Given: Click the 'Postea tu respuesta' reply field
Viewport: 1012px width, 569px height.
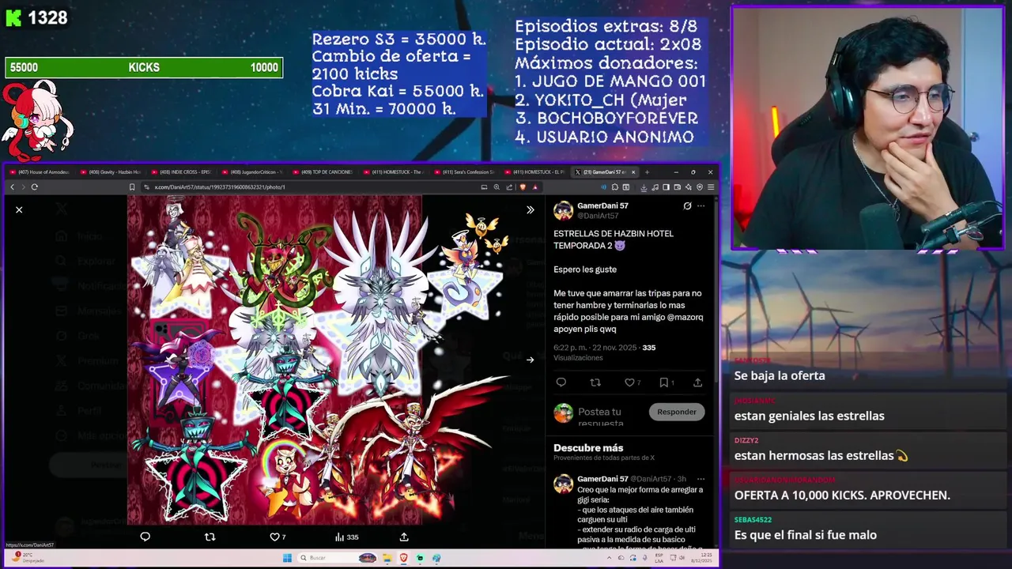Looking at the screenshot, I should point(601,417).
